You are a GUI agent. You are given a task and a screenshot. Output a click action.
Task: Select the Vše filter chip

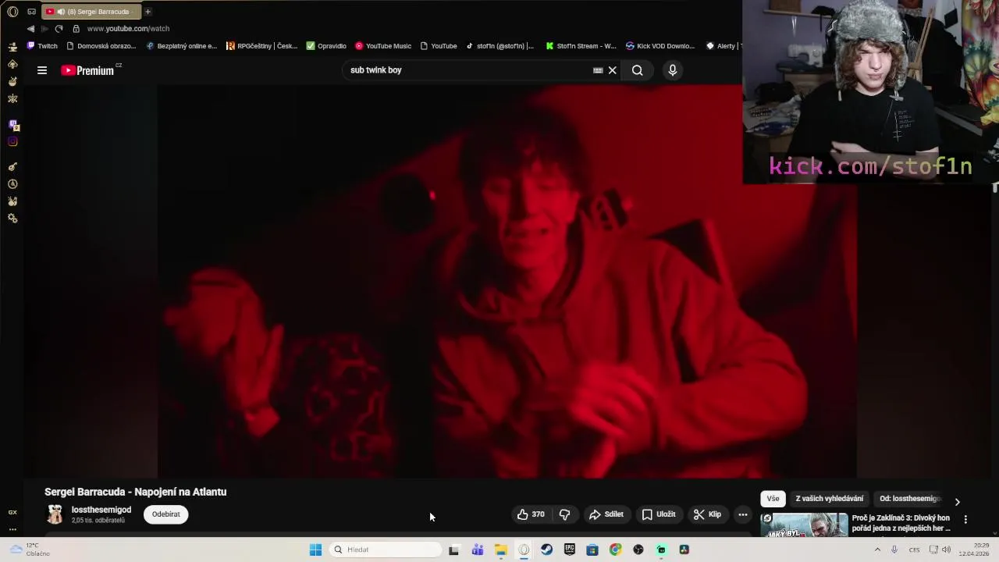point(773,499)
